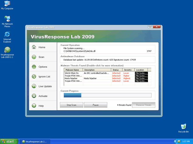
Task: Click the Live Update globe icon
Action: tap(34, 86)
